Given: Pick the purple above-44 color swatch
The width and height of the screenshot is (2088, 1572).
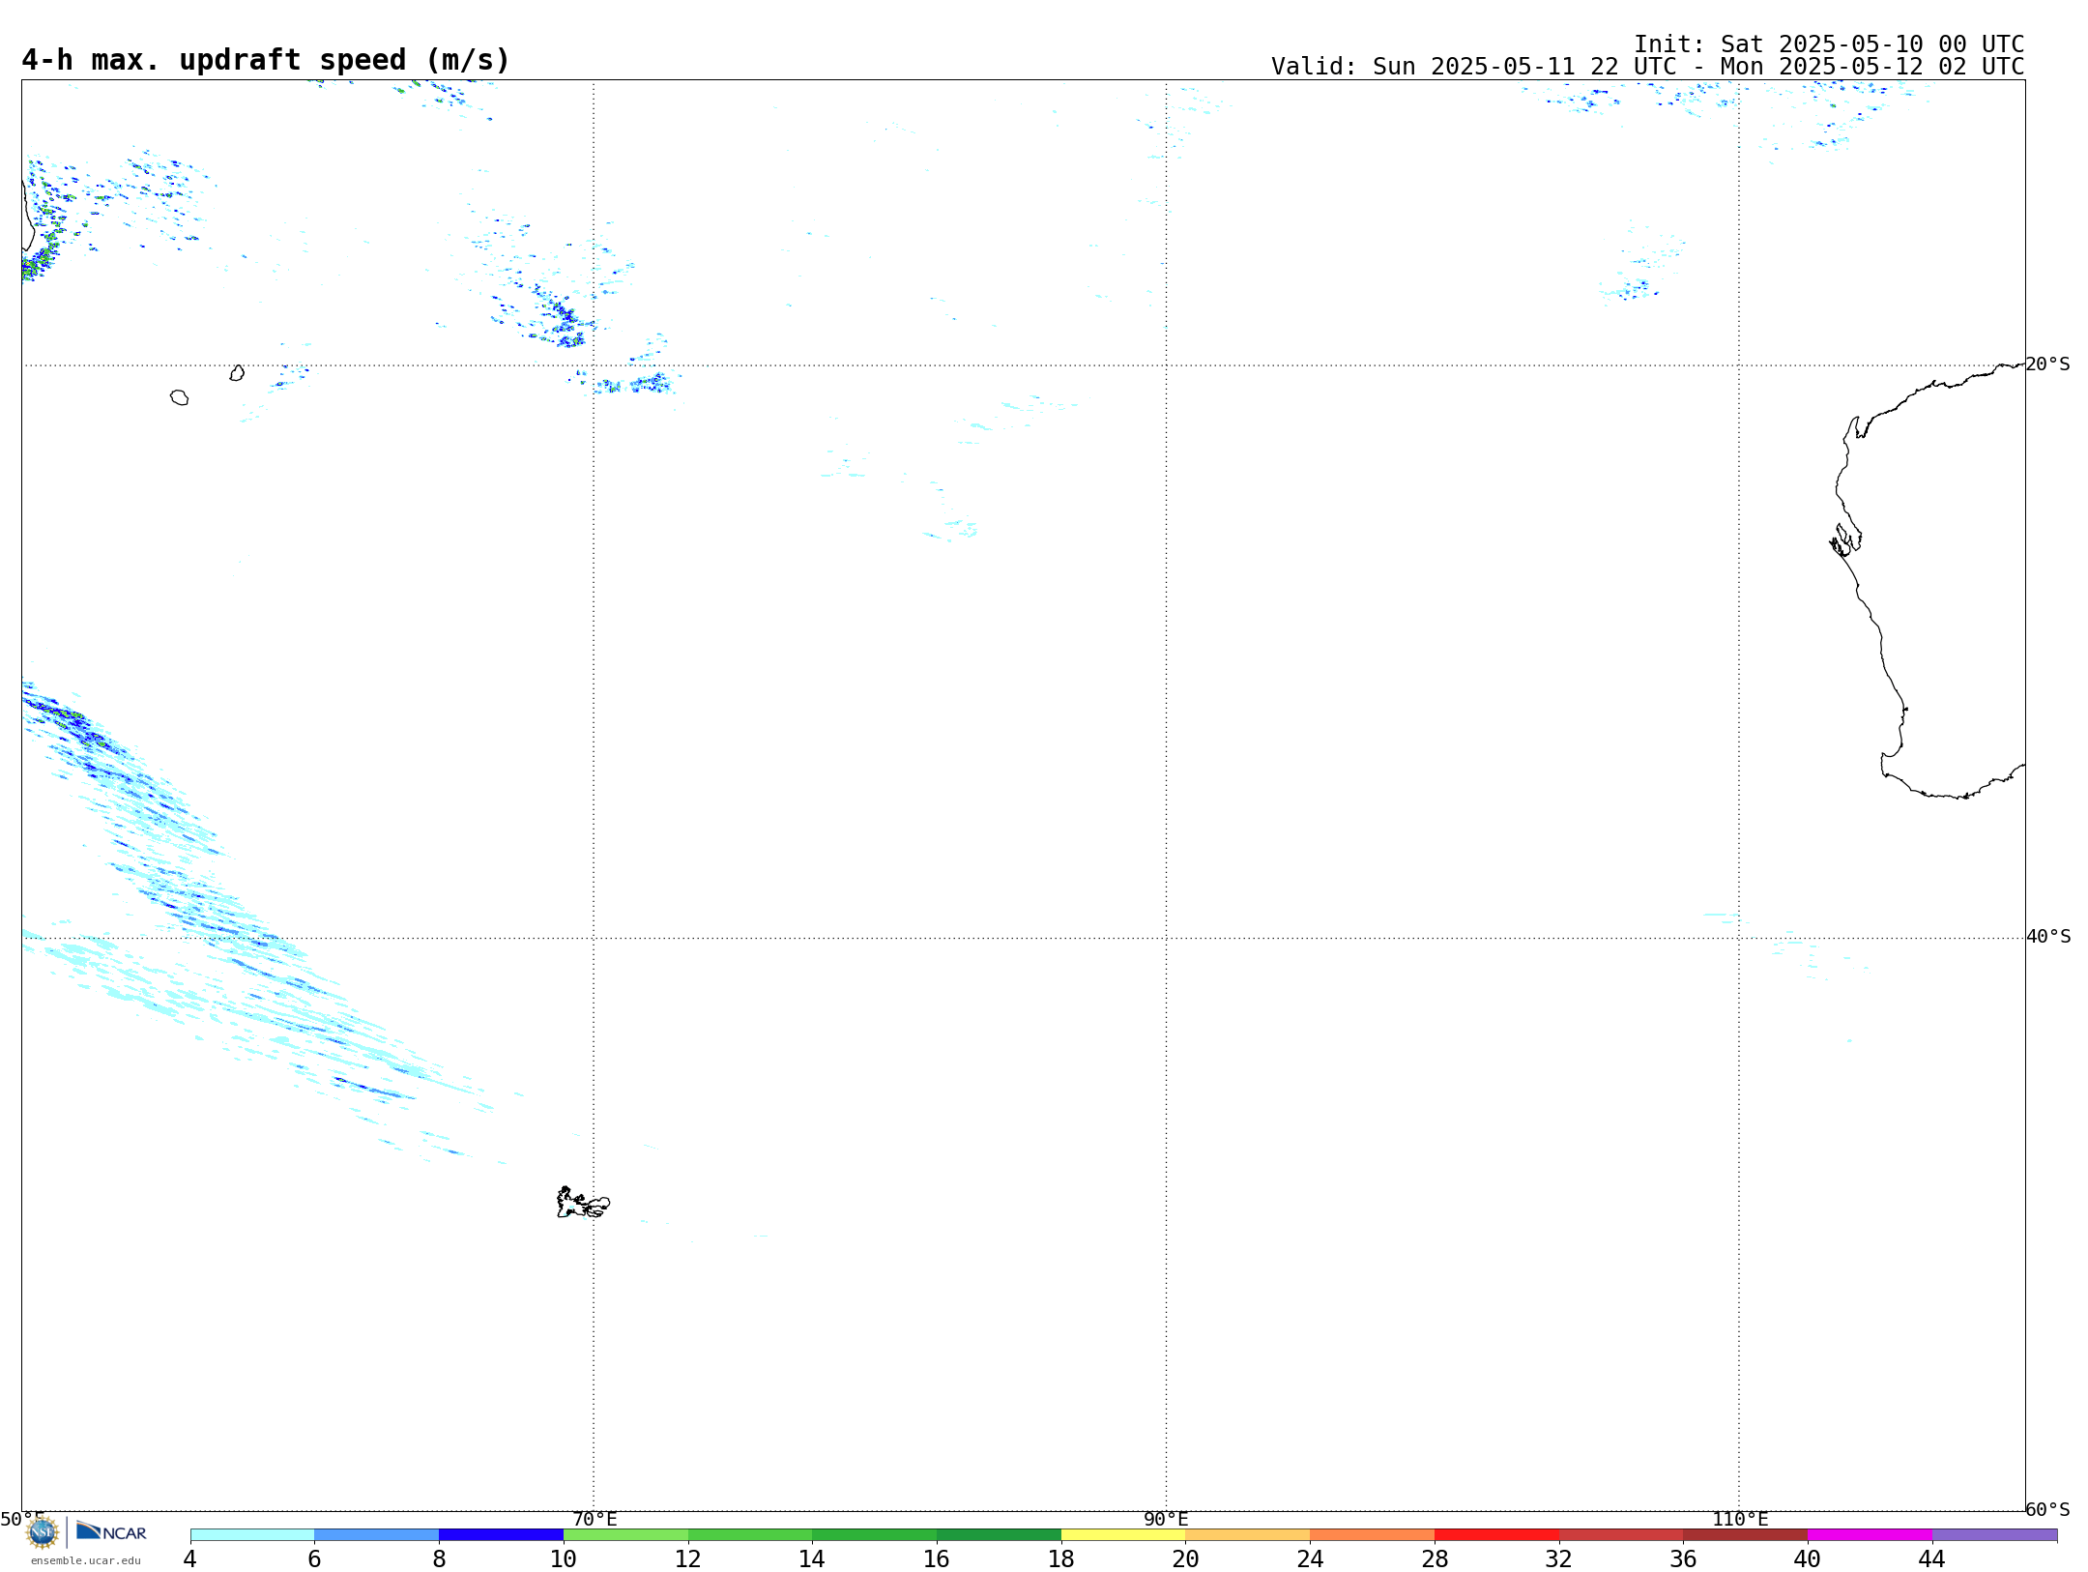Looking at the screenshot, I should tap(1994, 1534).
